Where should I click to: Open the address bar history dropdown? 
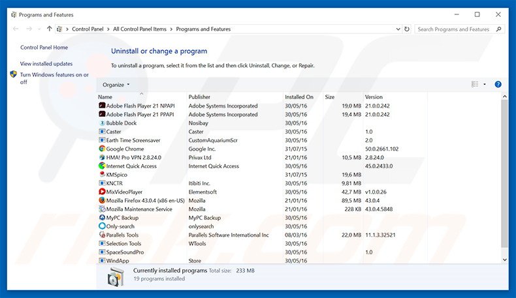pos(398,29)
